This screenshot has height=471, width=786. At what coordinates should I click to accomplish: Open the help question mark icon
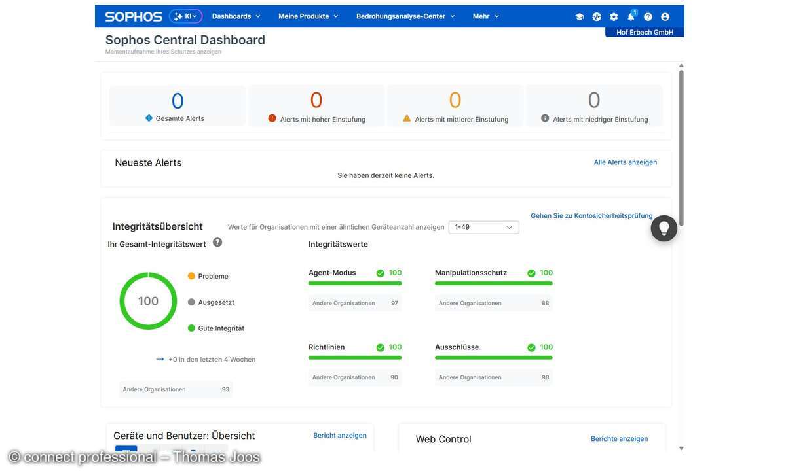(x=648, y=17)
